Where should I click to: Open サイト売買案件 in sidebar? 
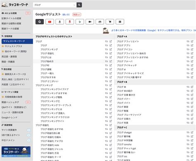click(9, 130)
